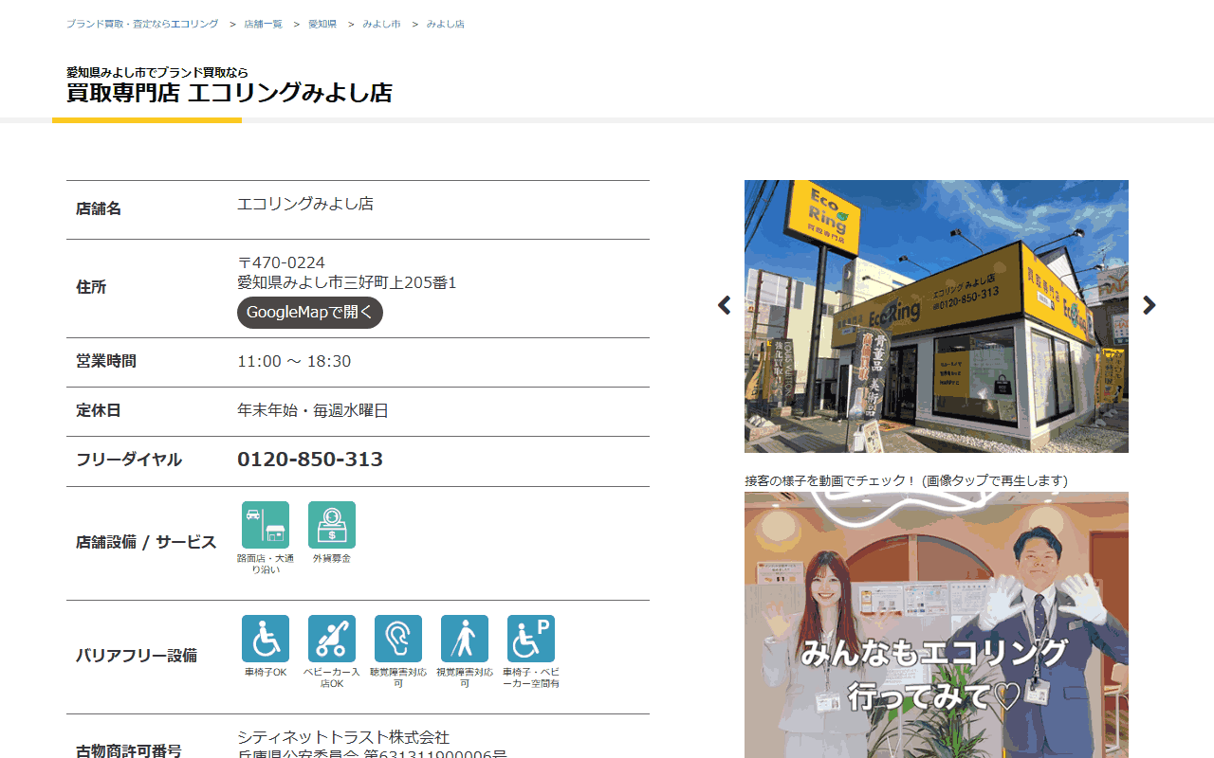Click the フリーダイヤル row label
Image resolution: width=1214 pixels, height=758 pixels.
(x=129, y=460)
